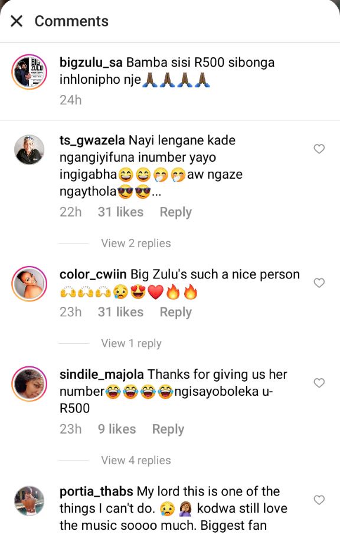The width and height of the screenshot is (340, 538).
Task: Like portia_thabs's comment using heart icon
Action: [x=319, y=500]
